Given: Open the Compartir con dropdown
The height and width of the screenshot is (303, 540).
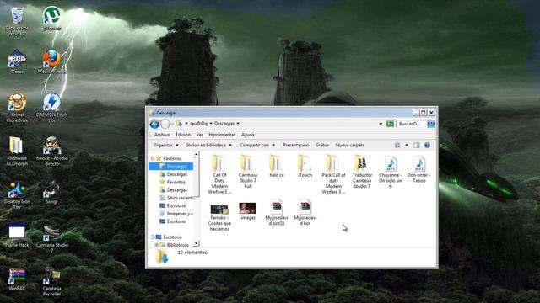Looking at the screenshot, I should 257,146.
